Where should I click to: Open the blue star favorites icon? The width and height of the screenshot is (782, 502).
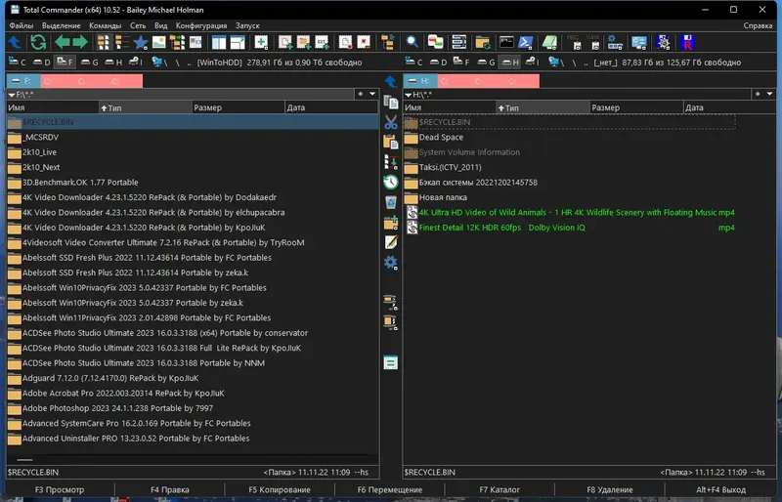coord(141,42)
